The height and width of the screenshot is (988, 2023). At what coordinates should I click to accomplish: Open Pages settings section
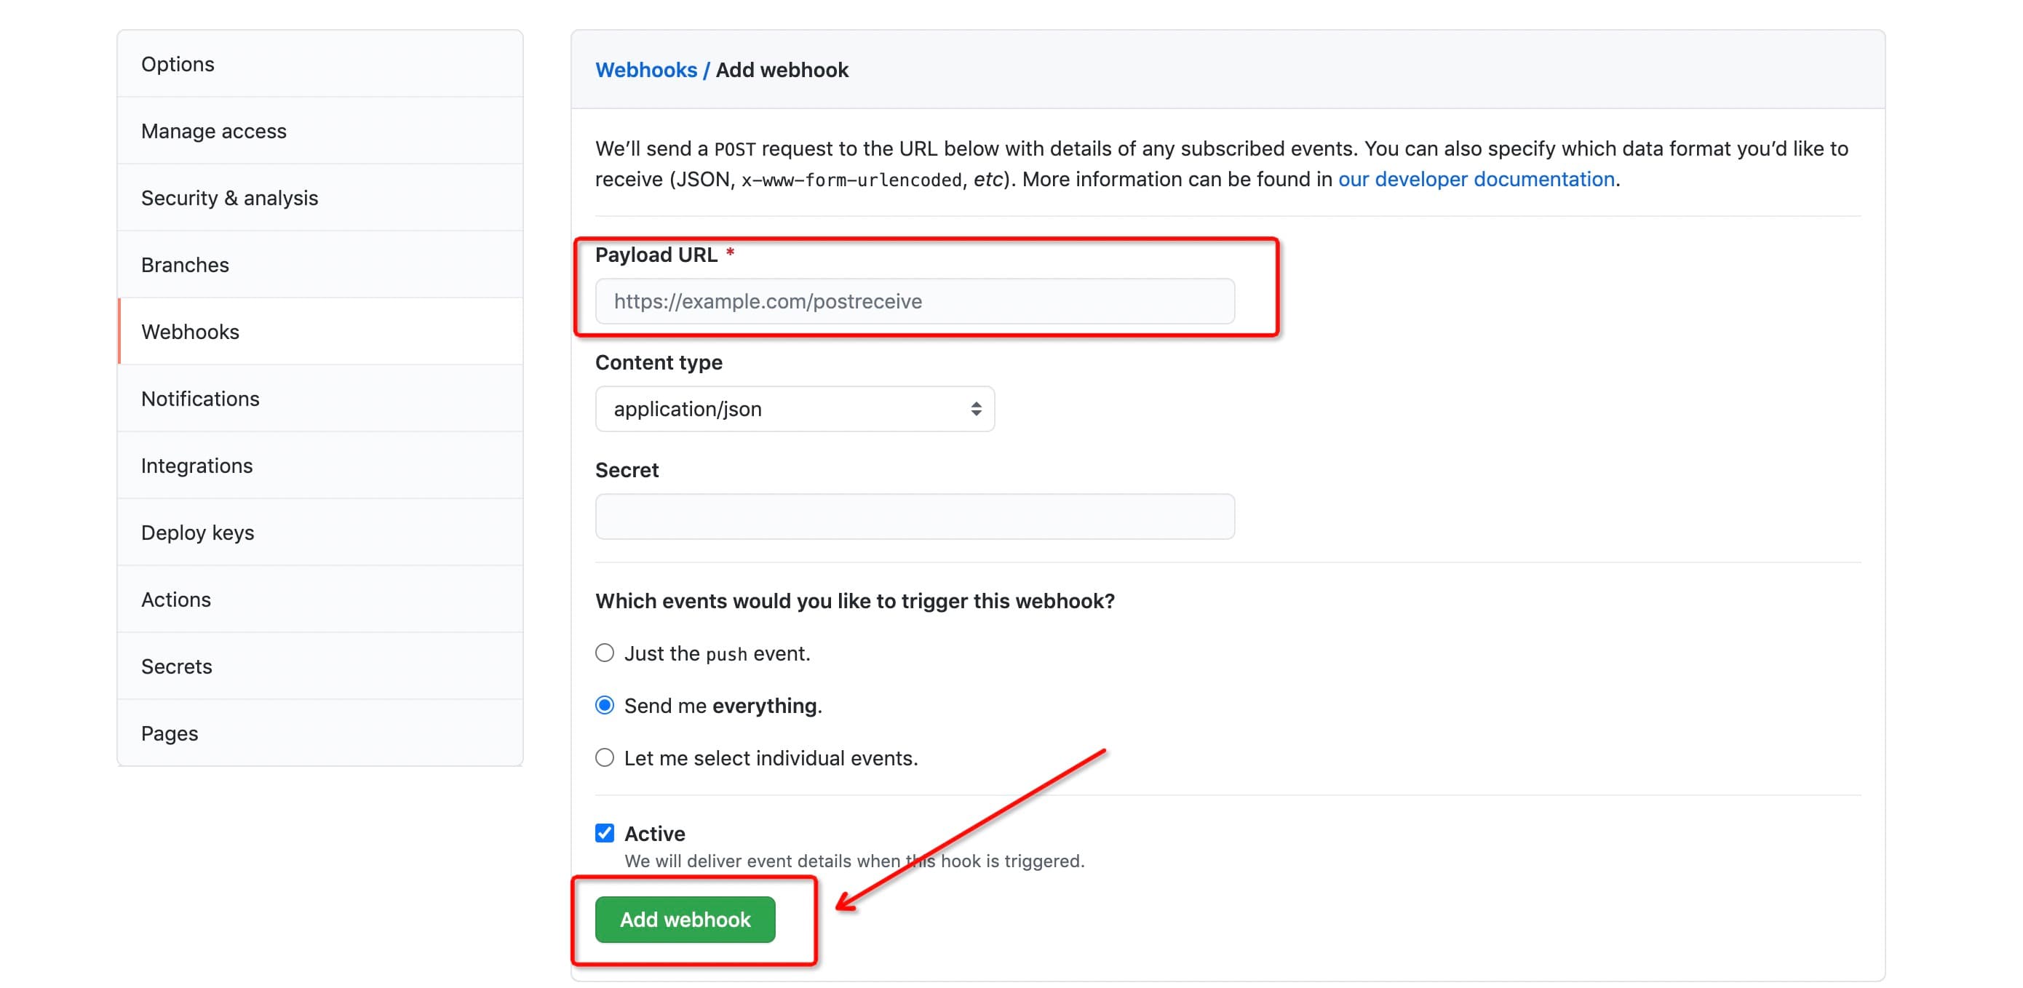[x=319, y=732]
